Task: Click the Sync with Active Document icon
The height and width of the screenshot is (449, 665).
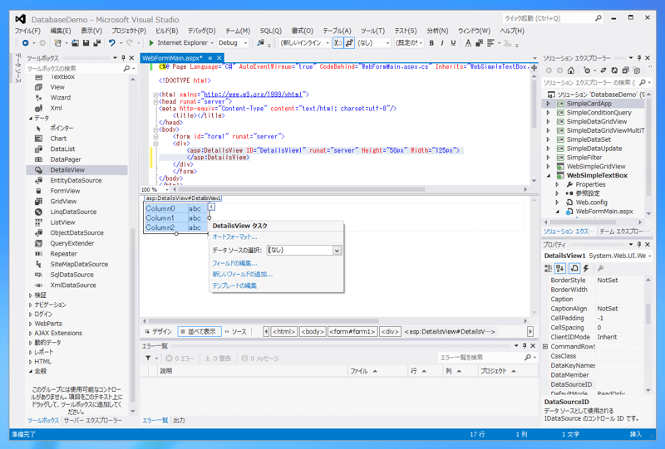Action: 603,71
